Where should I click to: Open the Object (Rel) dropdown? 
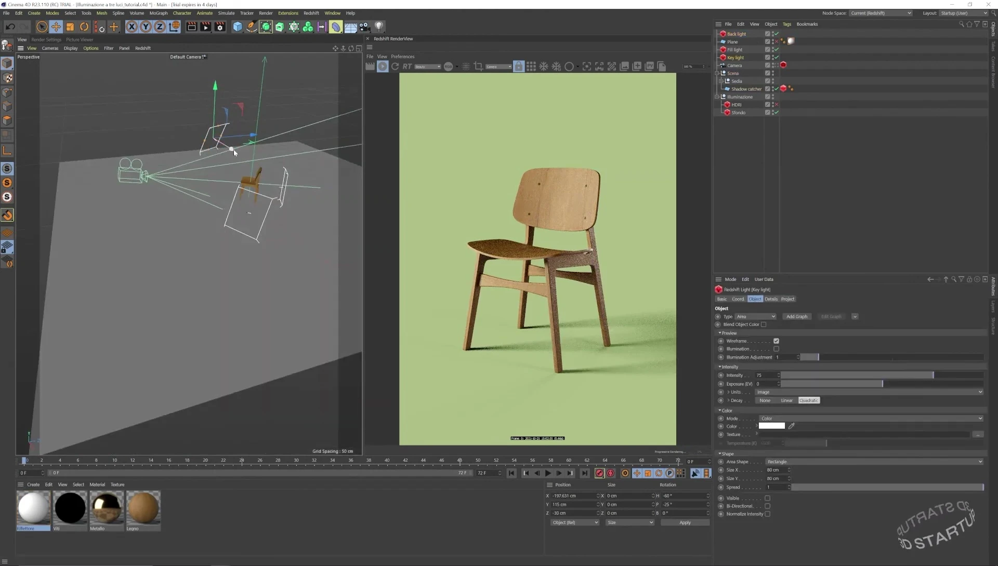575,523
